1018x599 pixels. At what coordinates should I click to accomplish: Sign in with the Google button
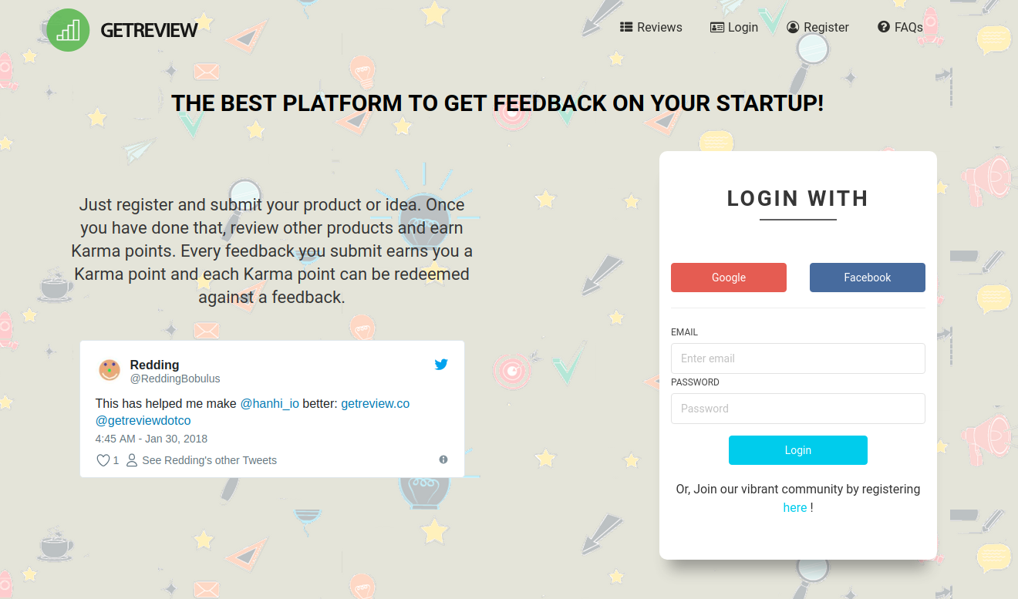(x=729, y=278)
